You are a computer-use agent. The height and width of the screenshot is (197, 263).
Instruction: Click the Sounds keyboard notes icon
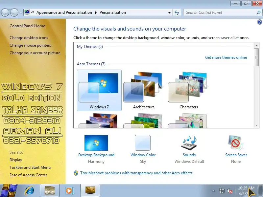pos(189,143)
